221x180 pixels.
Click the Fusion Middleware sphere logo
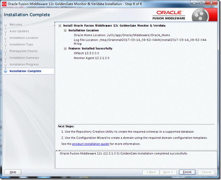pyautogui.click(x=200, y=15)
